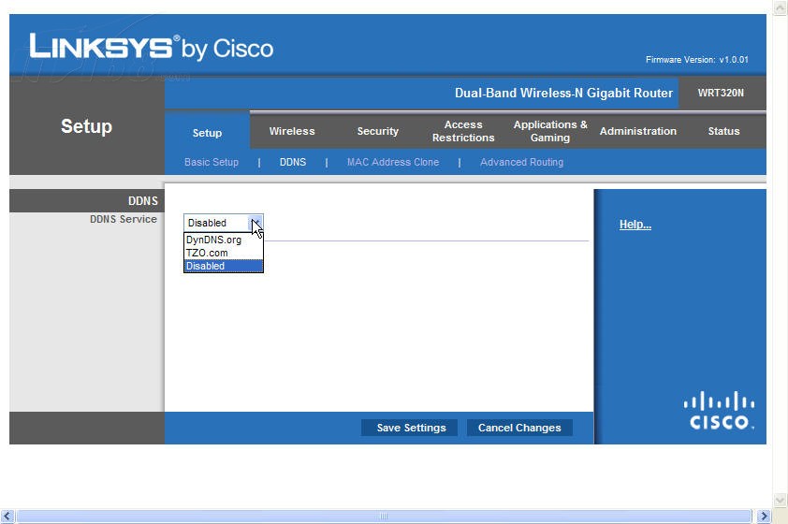Select the Basic Setup sub-tab

212,162
